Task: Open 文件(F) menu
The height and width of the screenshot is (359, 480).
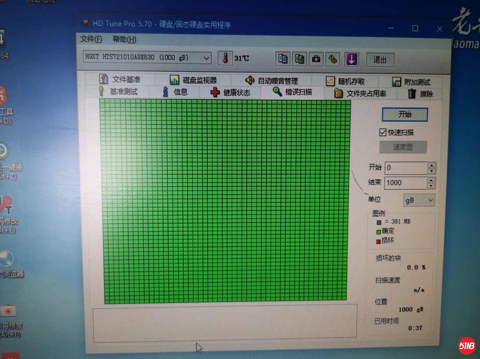Action: [91, 39]
